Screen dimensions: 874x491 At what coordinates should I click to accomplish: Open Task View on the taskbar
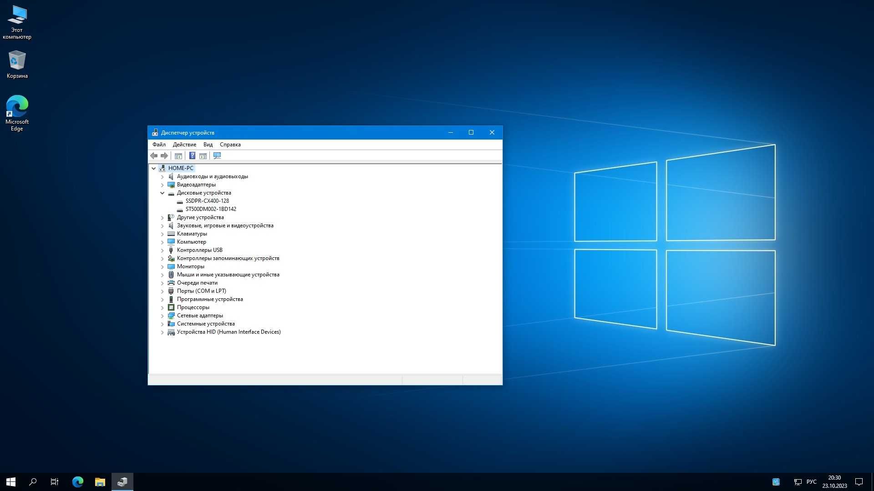pyautogui.click(x=55, y=482)
